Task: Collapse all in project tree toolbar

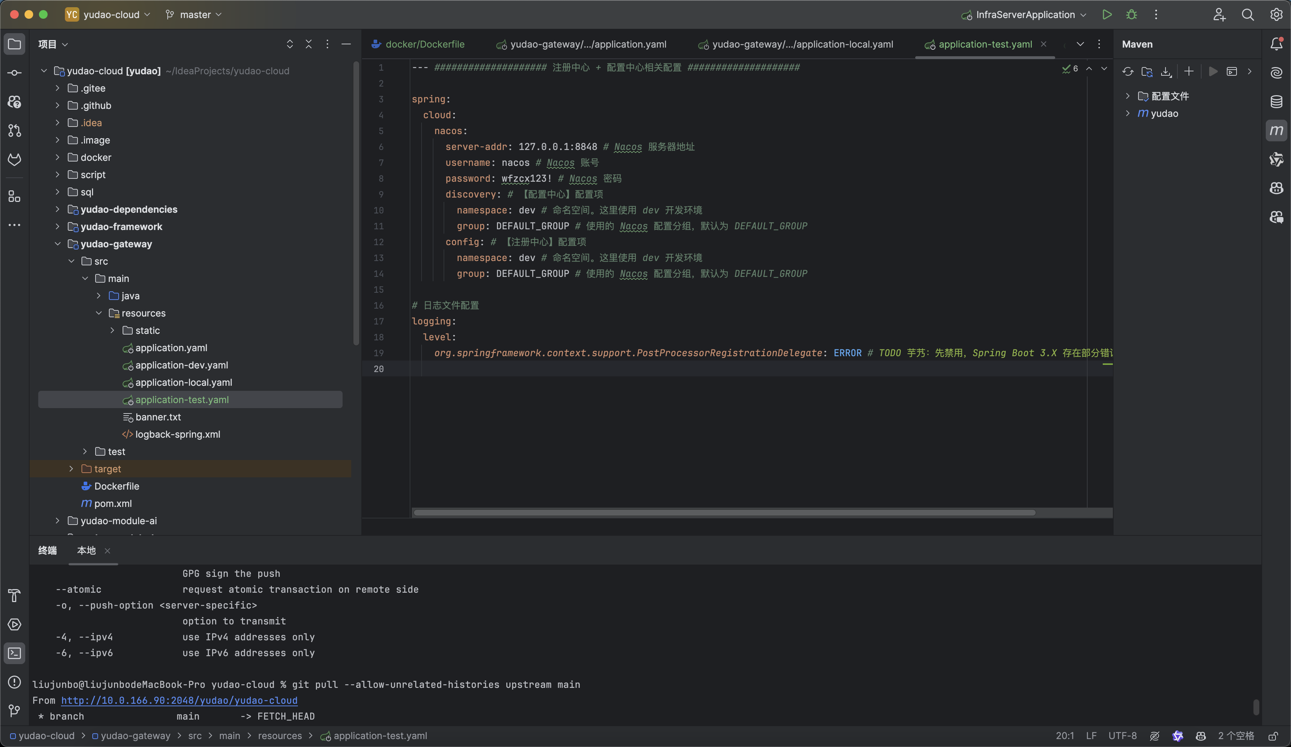Action: (x=308, y=45)
